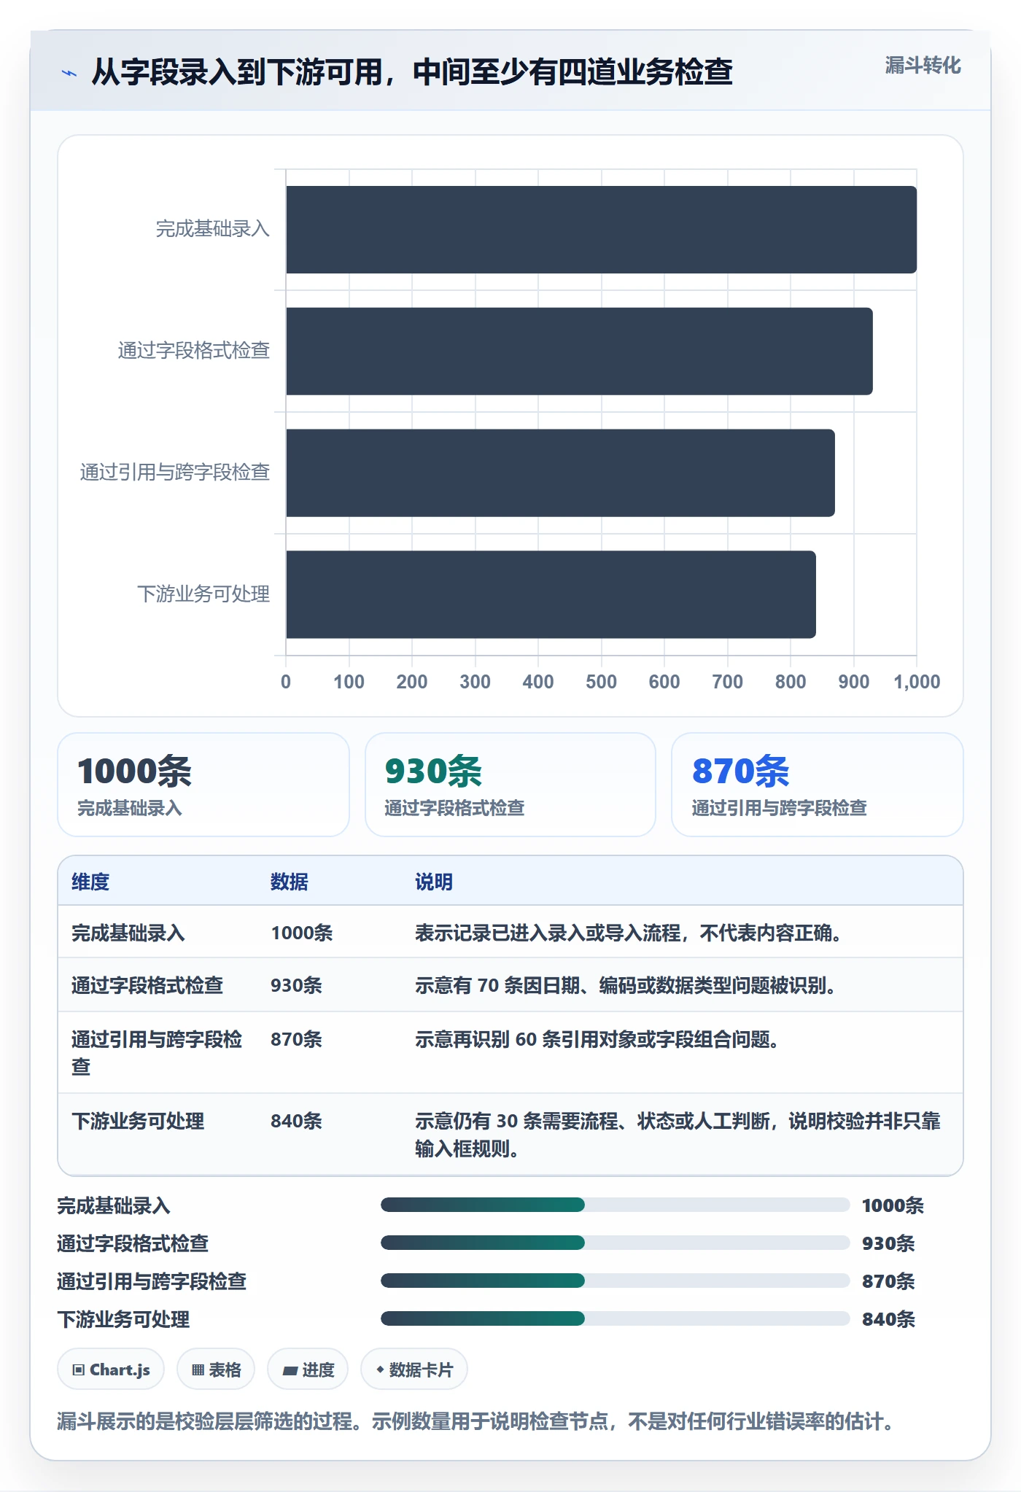Click the progress bar for 通过引用与跨字段检查
The height and width of the screenshot is (1492, 1021).
[615, 1281]
